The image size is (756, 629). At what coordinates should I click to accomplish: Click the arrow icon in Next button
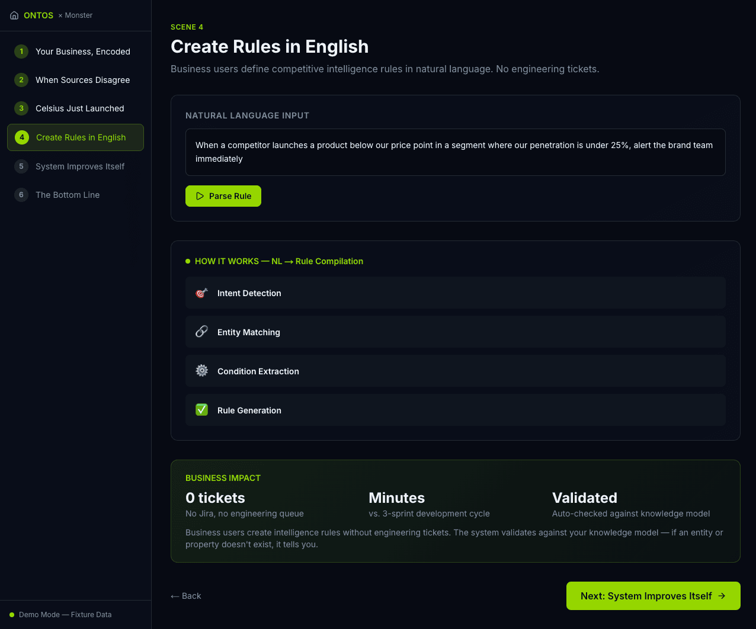coord(722,596)
